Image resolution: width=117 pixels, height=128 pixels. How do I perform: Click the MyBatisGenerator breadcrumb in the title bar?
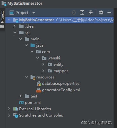pos(25,3)
